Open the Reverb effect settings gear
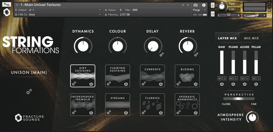273x132 pixels. tap(196, 54)
